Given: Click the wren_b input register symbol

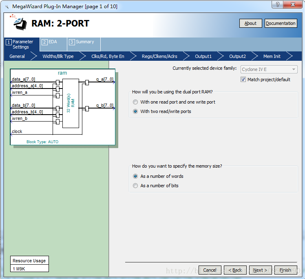Looking at the screenshot, I should (x=57, y=122).
